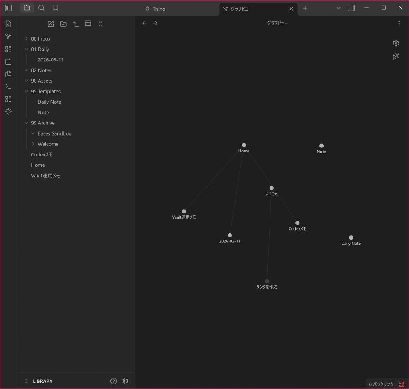Change file sort order with the sort icon
The image size is (409, 389).
click(75, 24)
